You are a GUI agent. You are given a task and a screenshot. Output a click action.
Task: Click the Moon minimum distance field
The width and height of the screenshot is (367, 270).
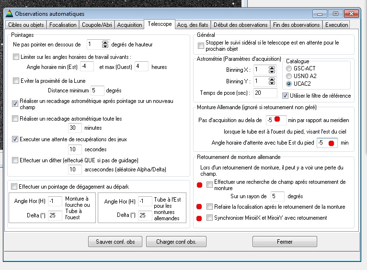pos(97,90)
